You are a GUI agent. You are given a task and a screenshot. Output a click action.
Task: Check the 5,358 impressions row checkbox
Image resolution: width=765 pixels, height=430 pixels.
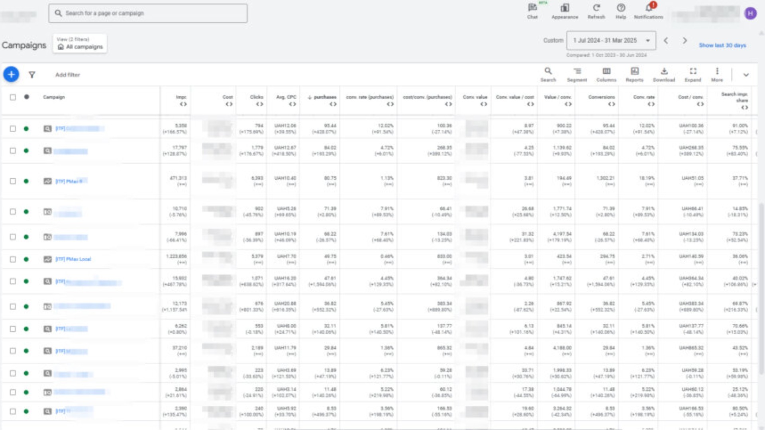point(13,129)
